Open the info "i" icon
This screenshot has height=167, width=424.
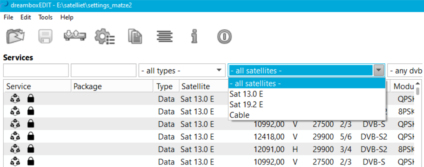[x=194, y=36]
